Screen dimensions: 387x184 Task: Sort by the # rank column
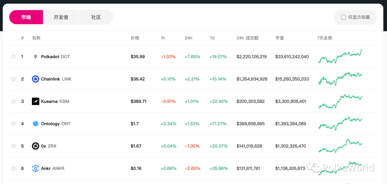pyautogui.click(x=23, y=38)
